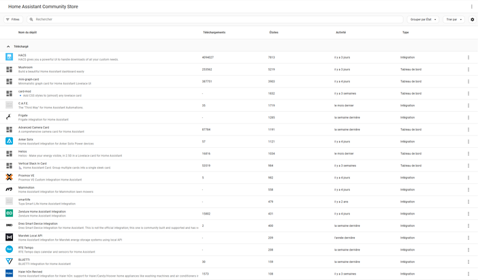
Task: Click the Mushroom dashboard icon
Action: pyautogui.click(x=9, y=69)
